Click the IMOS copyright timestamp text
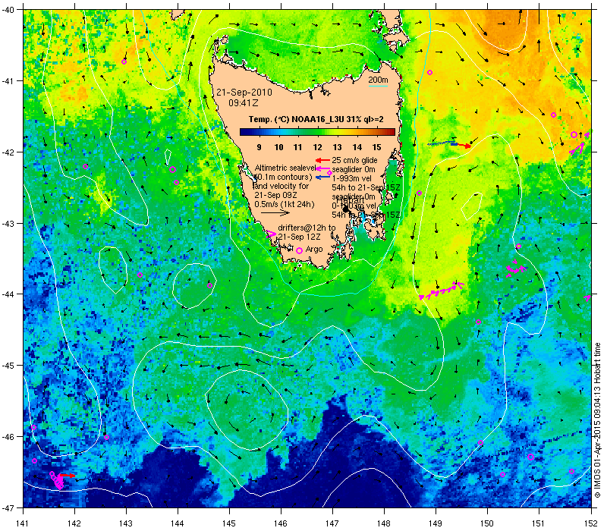This screenshot has height=531, width=607. pos(597,421)
